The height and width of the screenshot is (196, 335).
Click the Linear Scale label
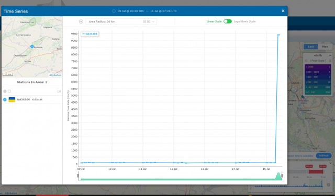click(x=214, y=21)
